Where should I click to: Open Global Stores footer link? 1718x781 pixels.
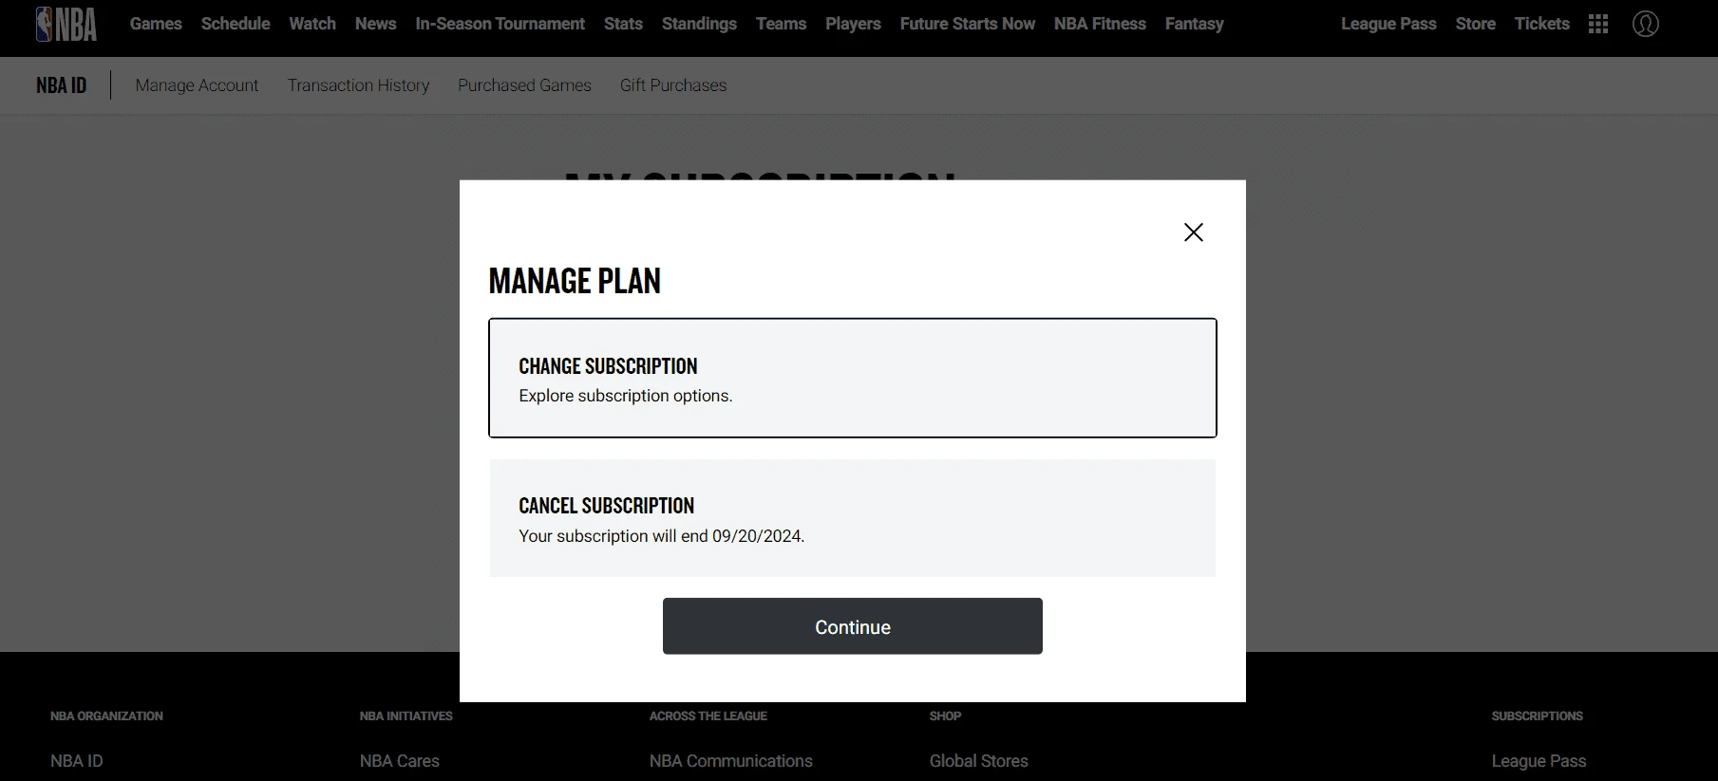(x=979, y=761)
